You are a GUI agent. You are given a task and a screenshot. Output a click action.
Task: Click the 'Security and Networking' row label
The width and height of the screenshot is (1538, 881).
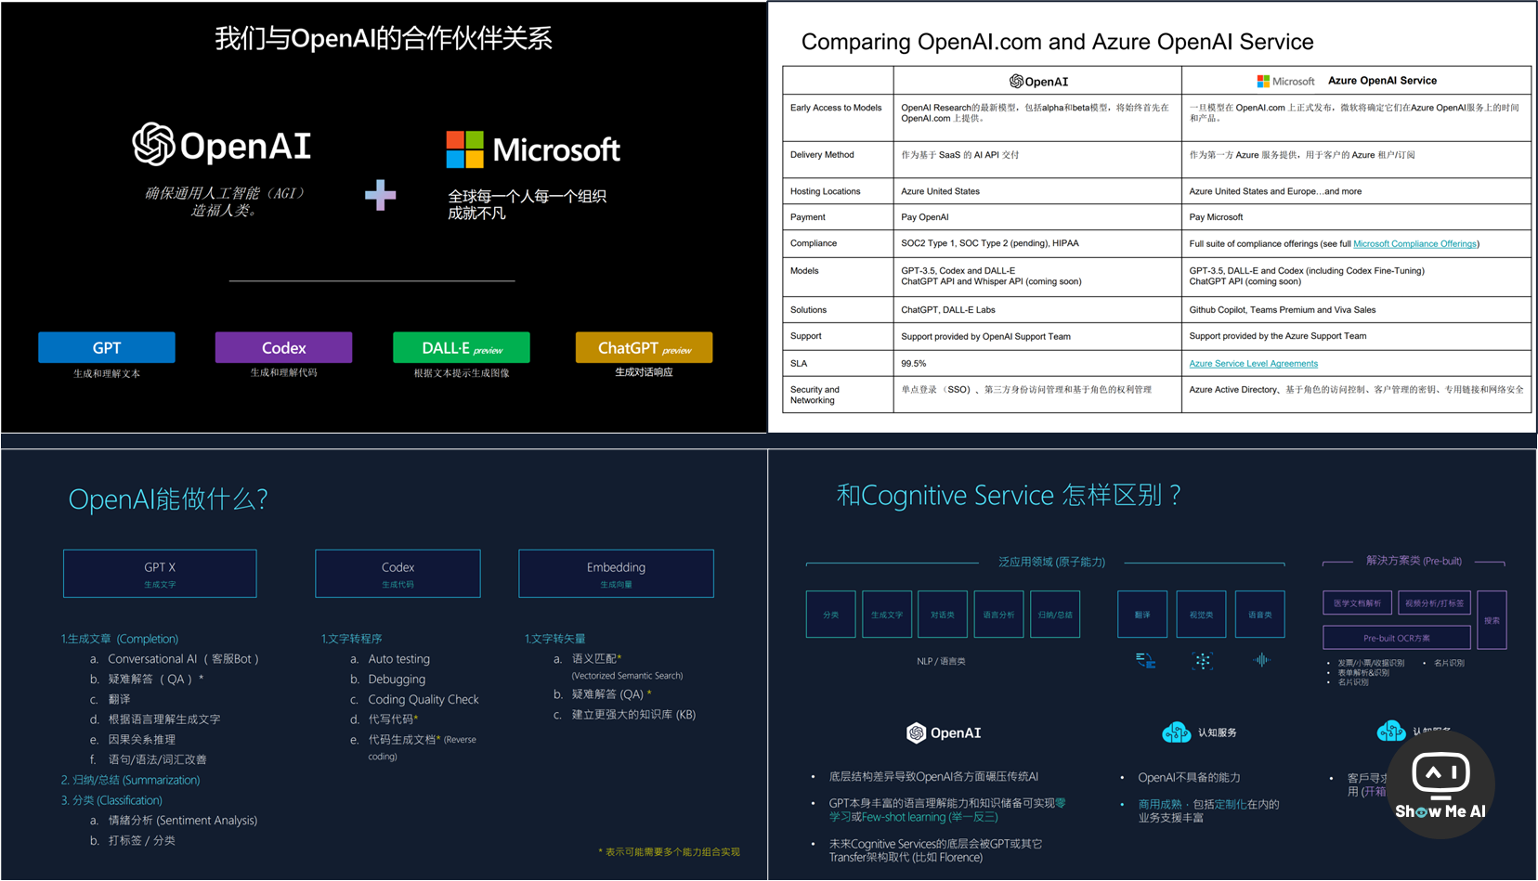point(815,395)
